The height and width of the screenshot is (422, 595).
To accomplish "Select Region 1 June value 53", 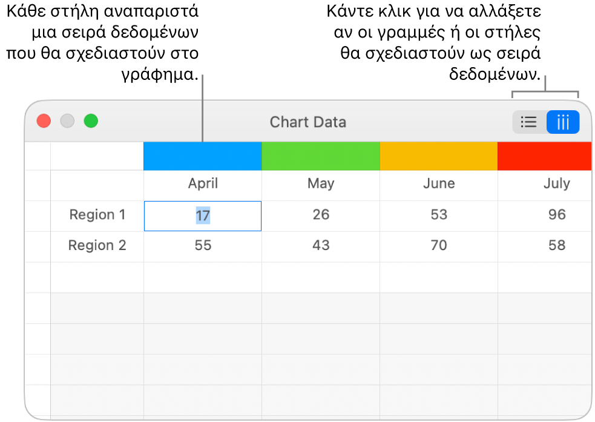I will [x=438, y=215].
